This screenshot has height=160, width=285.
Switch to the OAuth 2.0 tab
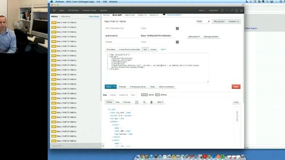pos(154,15)
